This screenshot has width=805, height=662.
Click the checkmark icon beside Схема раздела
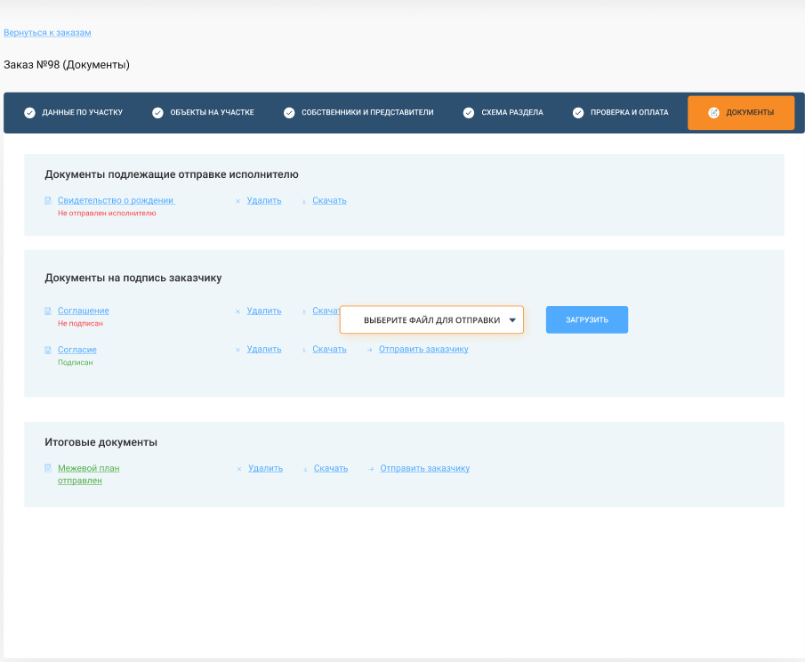[x=469, y=112]
